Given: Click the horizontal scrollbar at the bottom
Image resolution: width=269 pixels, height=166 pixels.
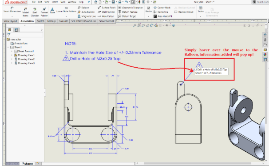Looking at the screenshot, I should (198, 163).
